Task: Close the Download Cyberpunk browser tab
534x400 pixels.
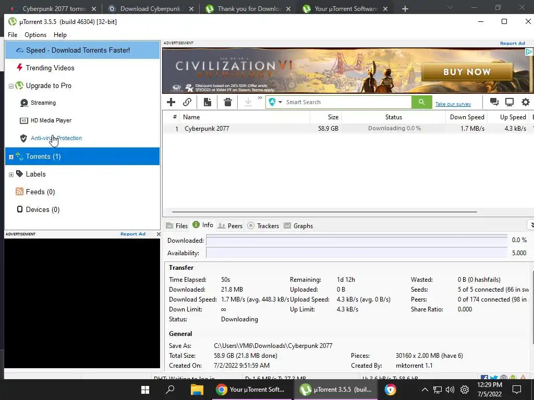Action: [191, 9]
